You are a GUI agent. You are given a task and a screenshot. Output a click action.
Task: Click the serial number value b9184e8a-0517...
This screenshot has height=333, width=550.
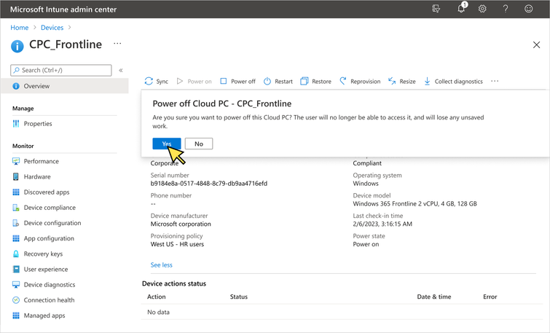208,184
